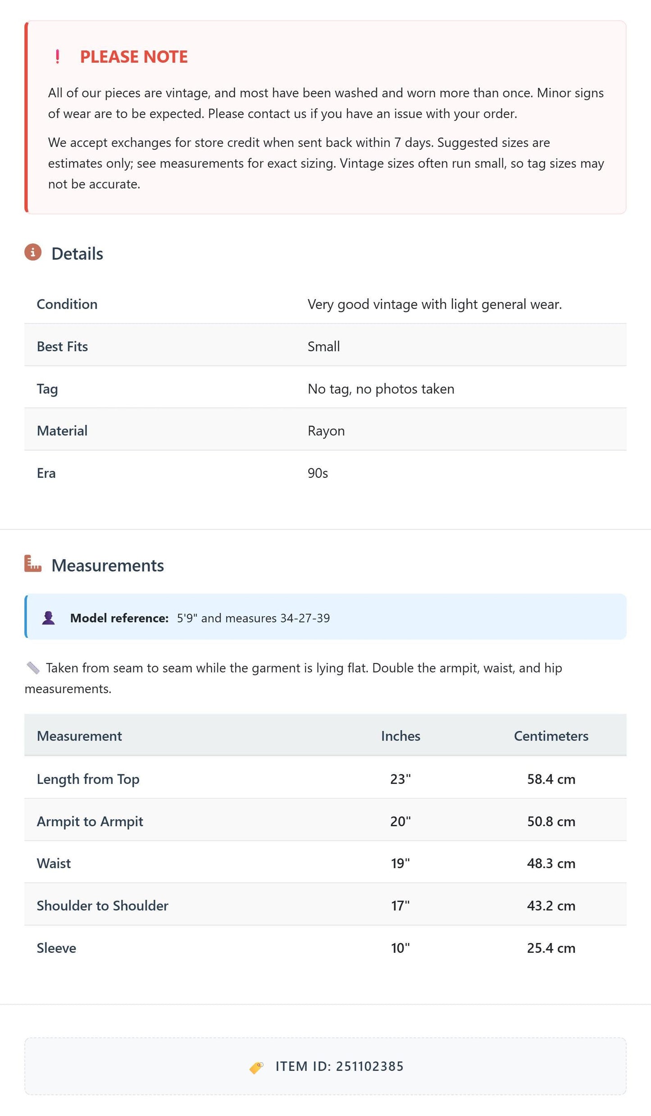The width and height of the screenshot is (651, 1116).
Task: Select the Item ID 251102385 text
Action: pyautogui.click(x=340, y=1066)
